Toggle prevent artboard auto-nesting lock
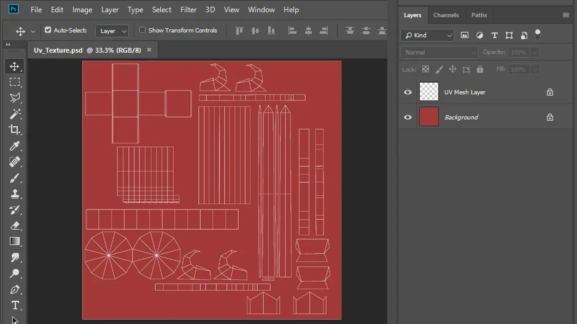The width and height of the screenshot is (577, 324). pyautogui.click(x=467, y=69)
